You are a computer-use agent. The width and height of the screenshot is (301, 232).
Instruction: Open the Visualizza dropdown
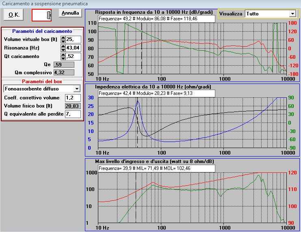coord(292,14)
